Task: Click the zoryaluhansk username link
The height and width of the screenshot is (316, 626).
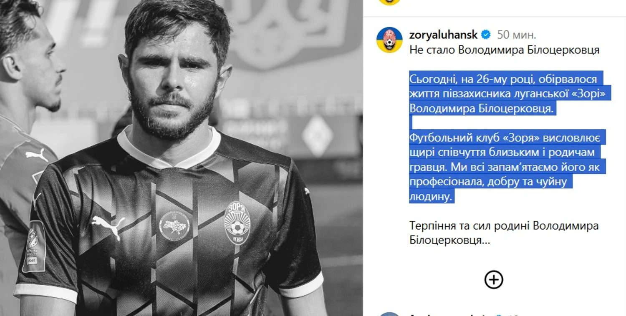Action: coord(443,35)
